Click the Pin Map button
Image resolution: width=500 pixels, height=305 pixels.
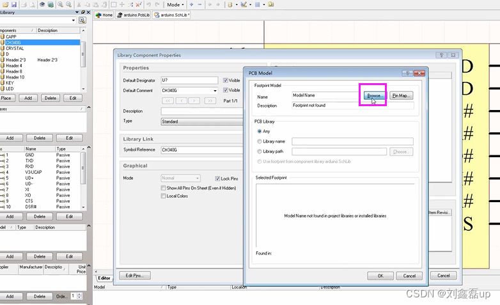402,95
